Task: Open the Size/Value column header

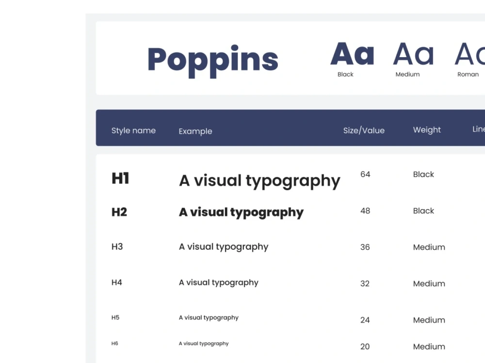Action: click(x=364, y=130)
